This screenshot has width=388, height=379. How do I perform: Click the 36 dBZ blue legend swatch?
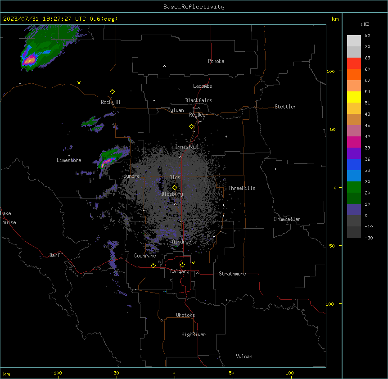(354, 164)
